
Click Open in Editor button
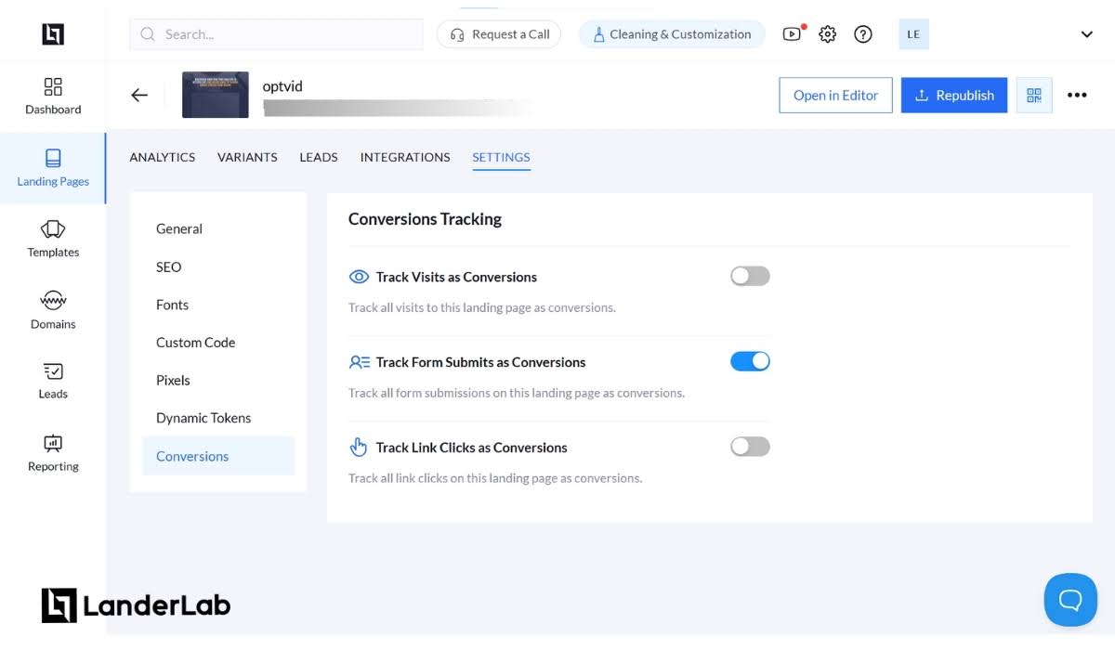point(835,95)
